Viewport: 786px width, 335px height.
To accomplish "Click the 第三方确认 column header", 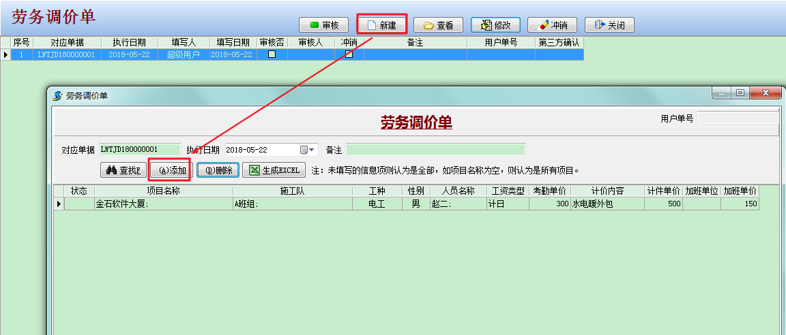I will (x=559, y=42).
